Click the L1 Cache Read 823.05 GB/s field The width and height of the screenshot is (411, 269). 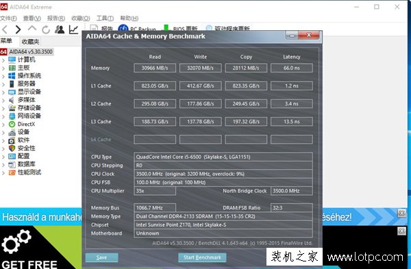[x=155, y=86]
